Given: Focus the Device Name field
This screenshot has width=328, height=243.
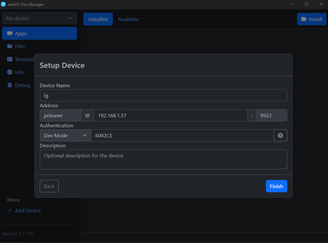Looking at the screenshot, I should tap(164, 95).
